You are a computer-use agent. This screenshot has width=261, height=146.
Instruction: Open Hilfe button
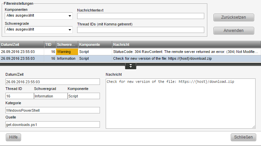(13, 138)
